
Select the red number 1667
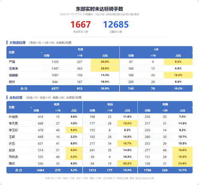point(81,25)
